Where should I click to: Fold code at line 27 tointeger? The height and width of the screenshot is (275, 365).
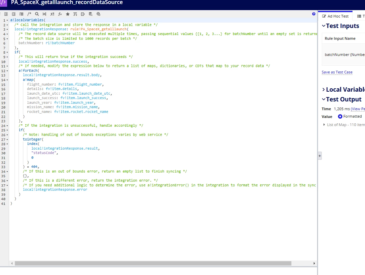coord(7,140)
